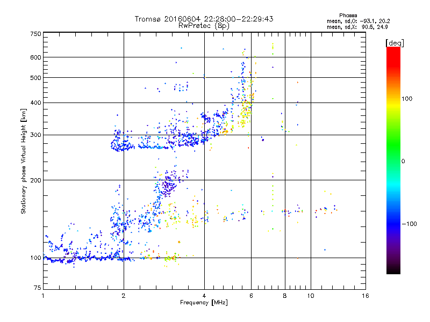Image resolution: width=430 pixels, height=322 pixels.
Task: Click the "mean, sd,O: -93.1, 20.2" line
Action: (x=358, y=21)
